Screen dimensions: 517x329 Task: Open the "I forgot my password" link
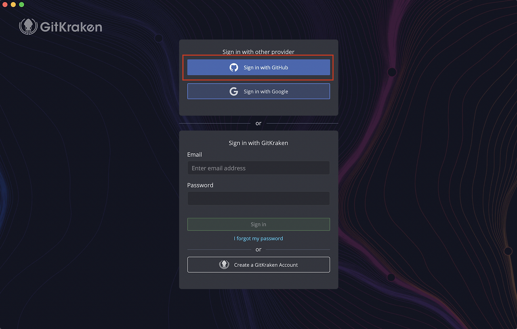[x=258, y=238]
